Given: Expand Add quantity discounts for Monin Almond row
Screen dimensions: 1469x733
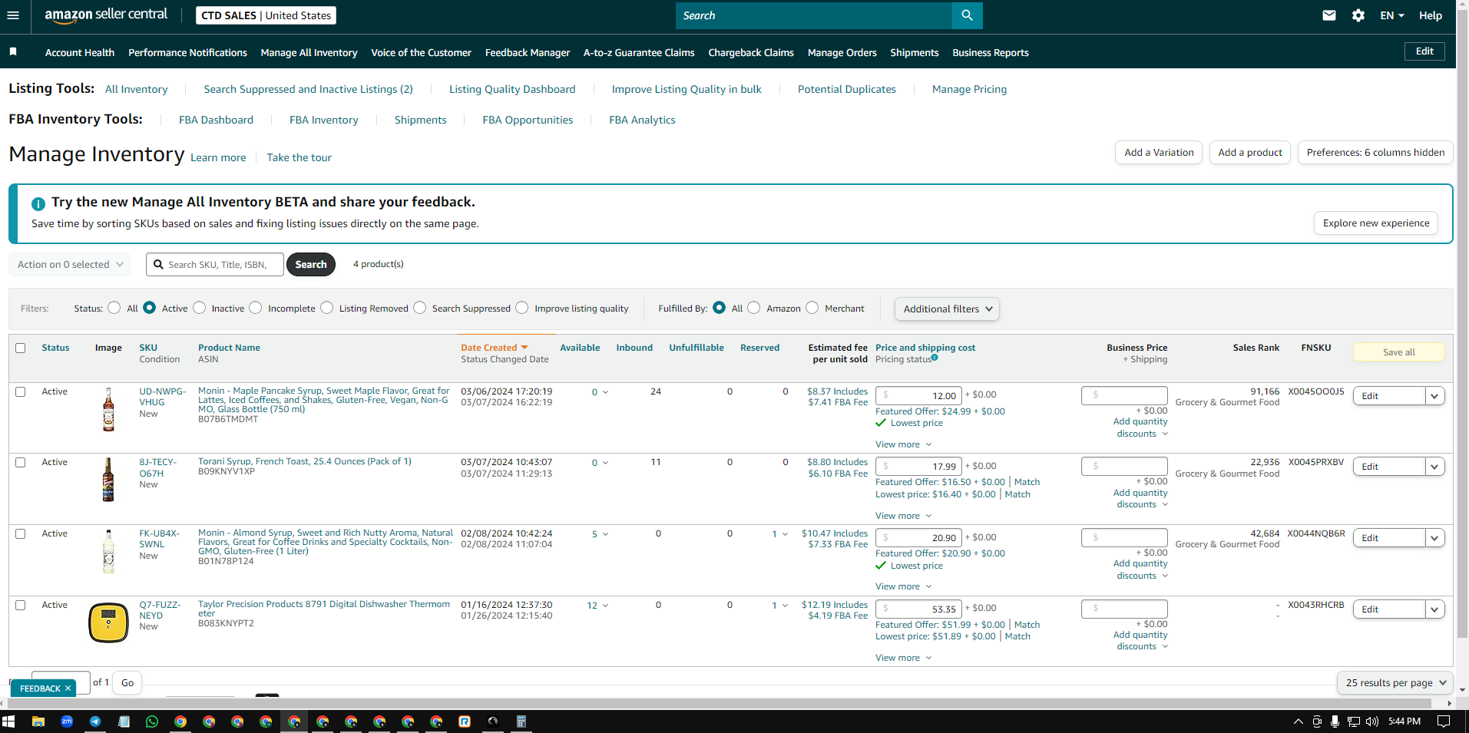Looking at the screenshot, I should coord(1141,570).
